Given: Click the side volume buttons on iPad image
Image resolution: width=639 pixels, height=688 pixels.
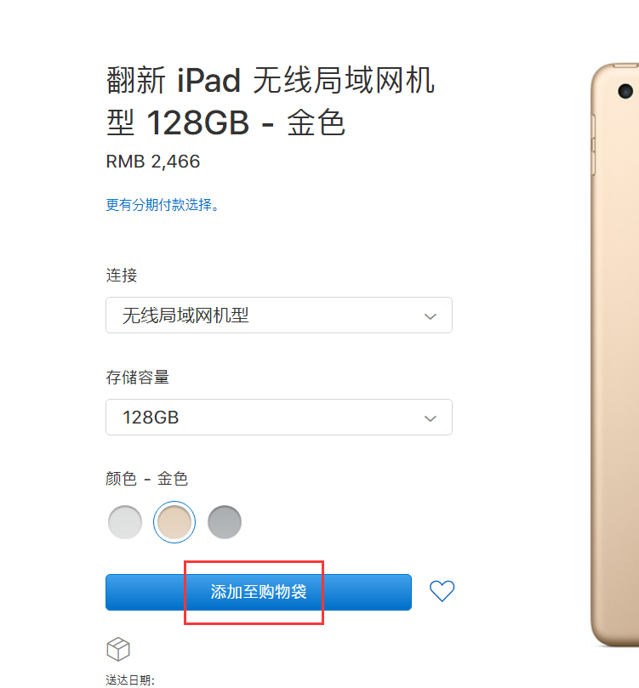Looking at the screenshot, I should pyautogui.click(x=593, y=145).
